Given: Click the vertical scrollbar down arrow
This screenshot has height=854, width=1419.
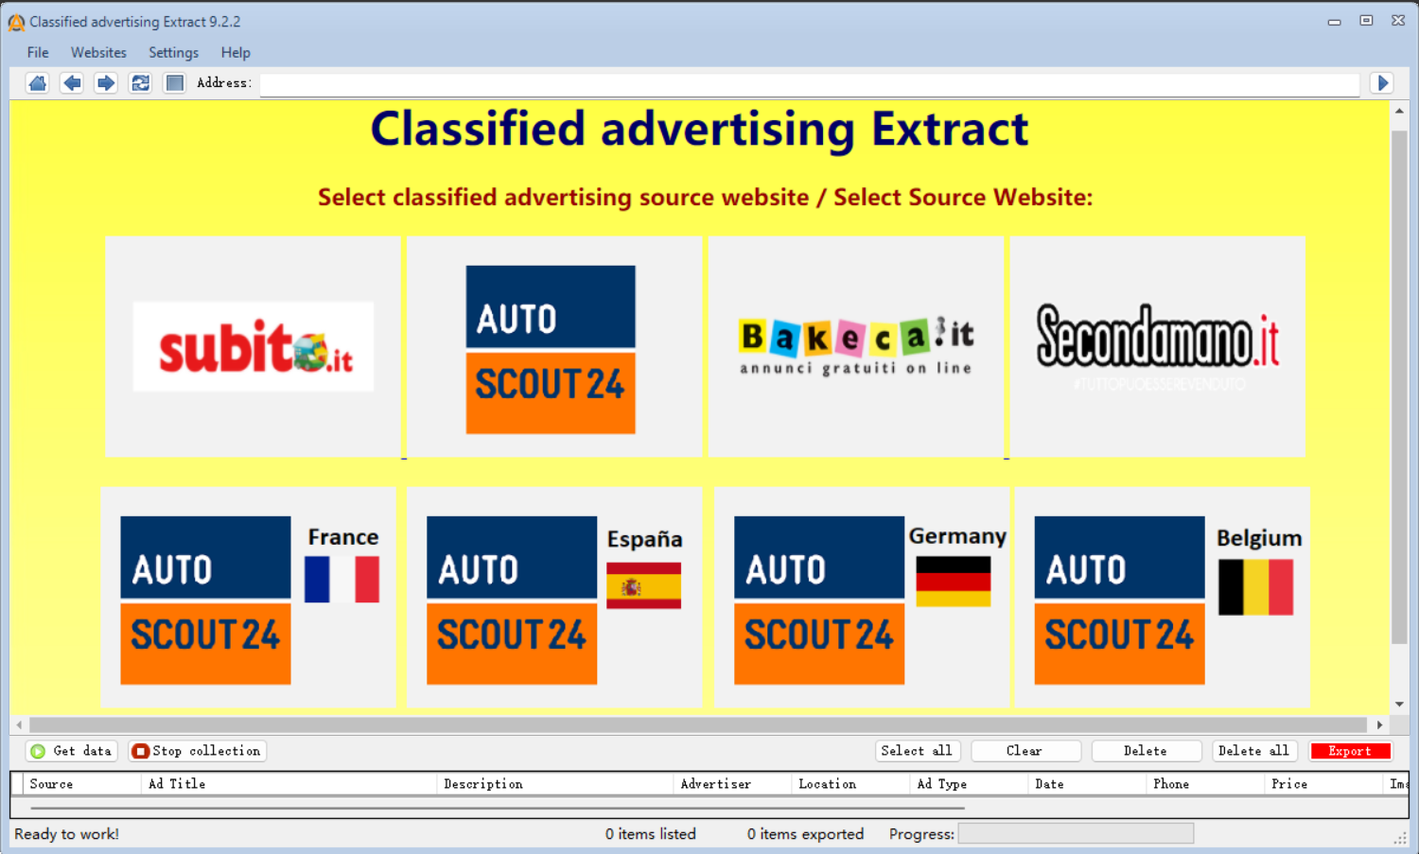Looking at the screenshot, I should [1399, 705].
